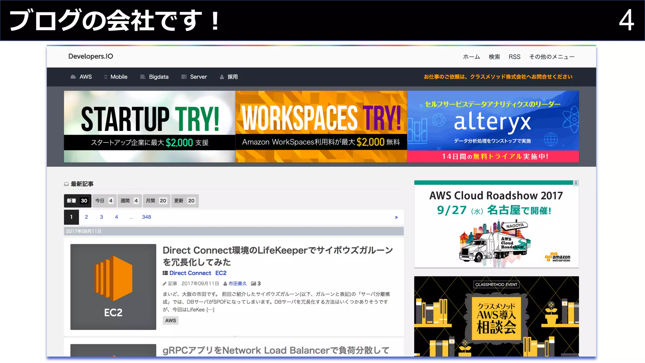Screen dimensions: 645x363
Task: Open the 採用 recruitment link
Action: [x=232, y=77]
